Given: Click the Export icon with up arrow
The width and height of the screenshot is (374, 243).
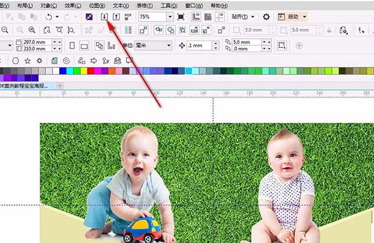Looking at the screenshot, I should coord(116,17).
